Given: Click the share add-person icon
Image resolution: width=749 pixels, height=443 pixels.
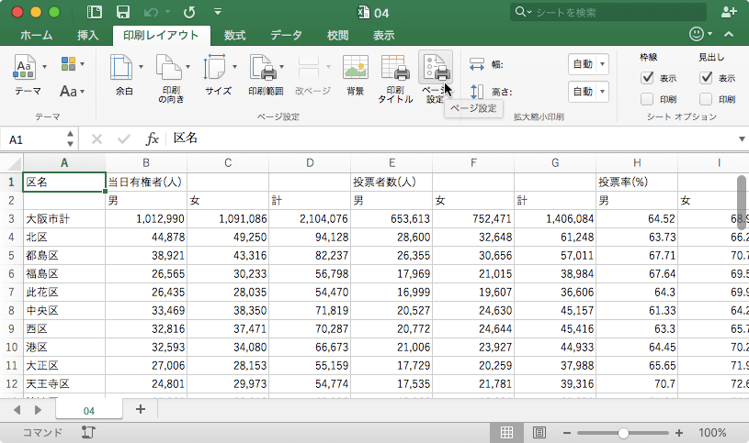Looking at the screenshot, I should [729, 12].
